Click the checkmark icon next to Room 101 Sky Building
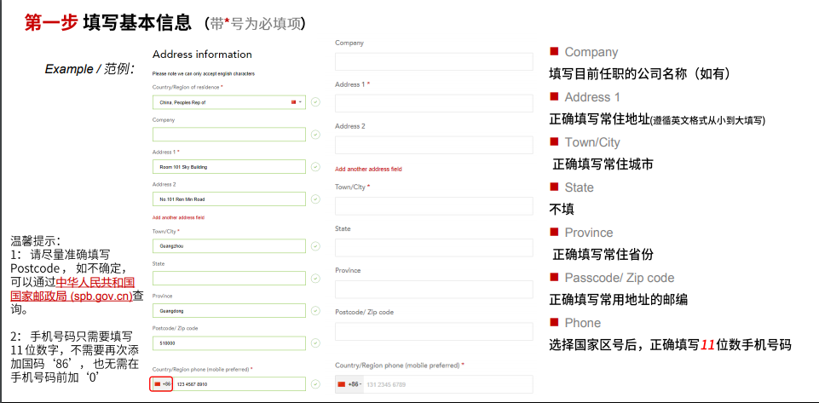This screenshot has width=819, height=403. (x=315, y=167)
